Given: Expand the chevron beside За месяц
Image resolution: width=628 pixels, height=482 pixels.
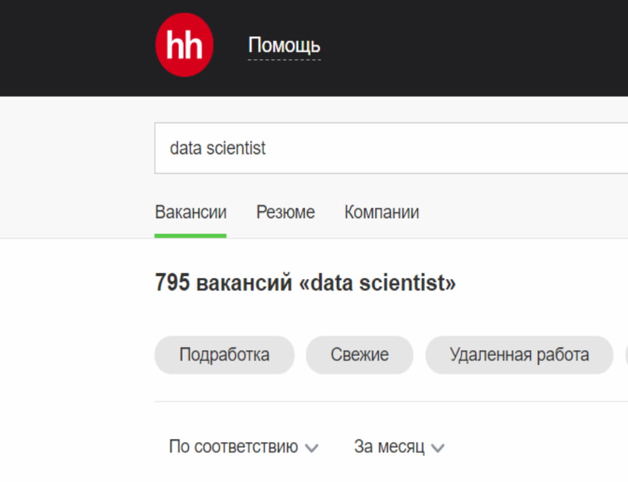Looking at the screenshot, I should click(435, 447).
